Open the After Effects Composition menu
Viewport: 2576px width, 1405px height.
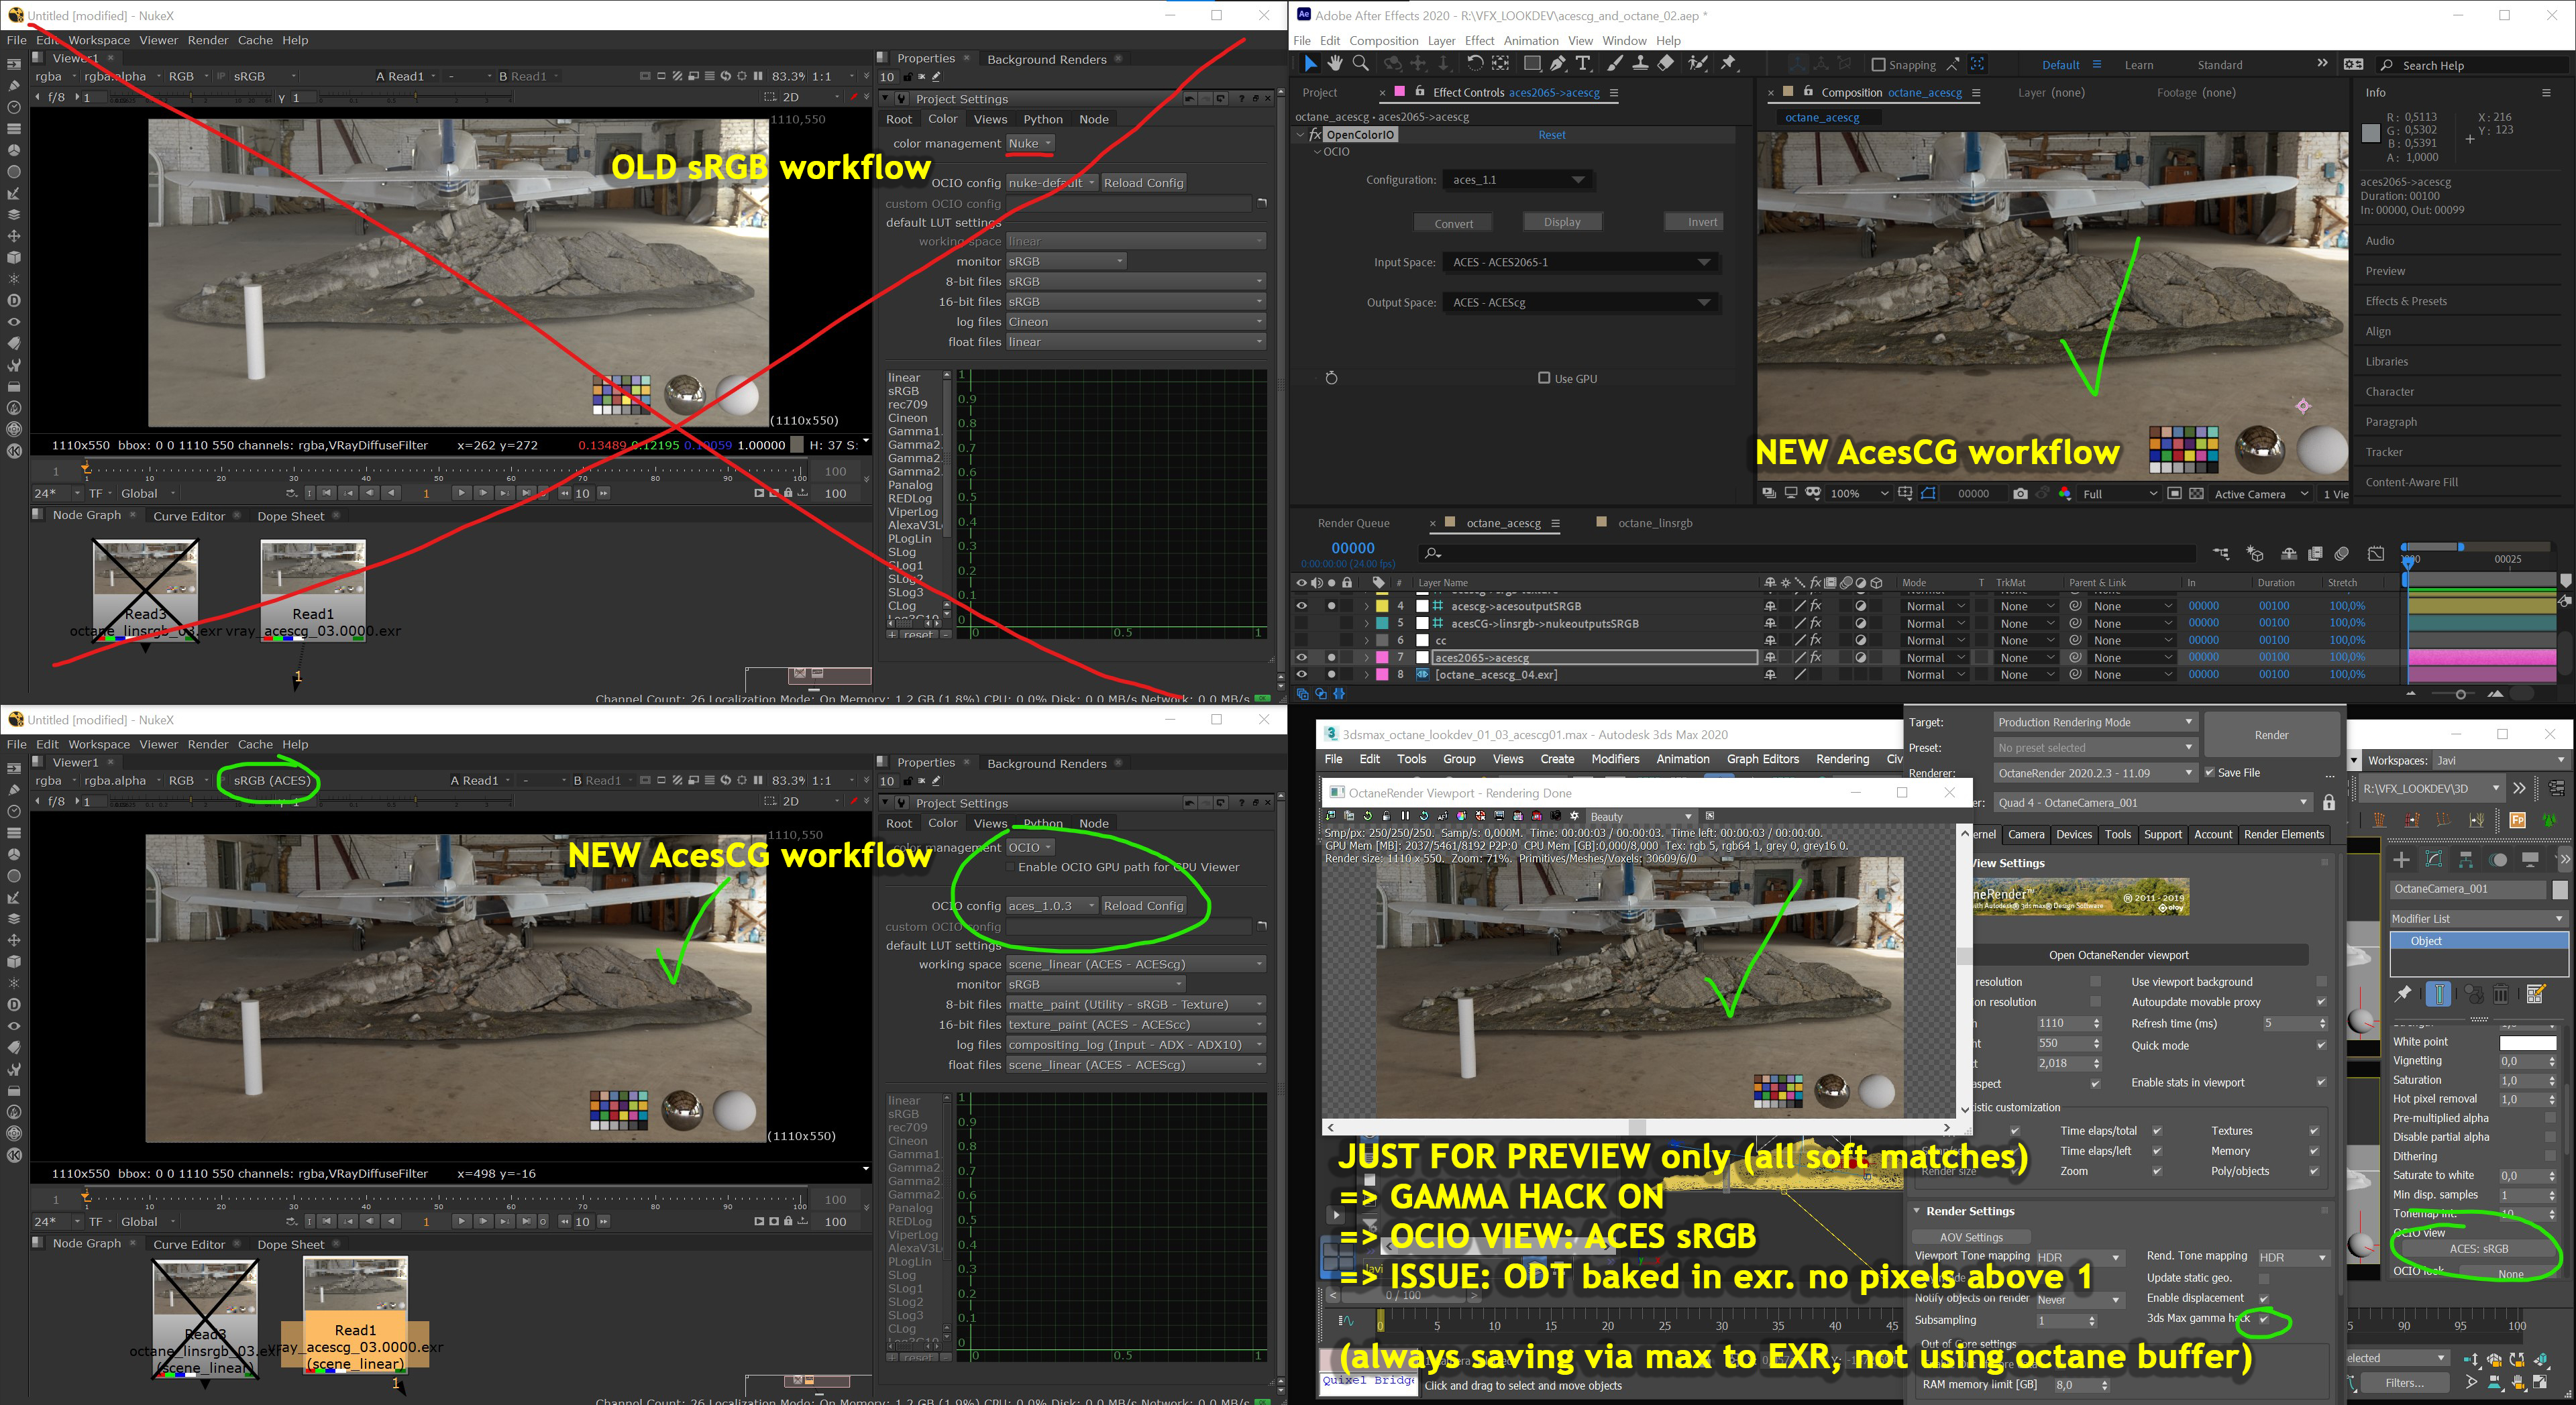pyautogui.click(x=1383, y=41)
